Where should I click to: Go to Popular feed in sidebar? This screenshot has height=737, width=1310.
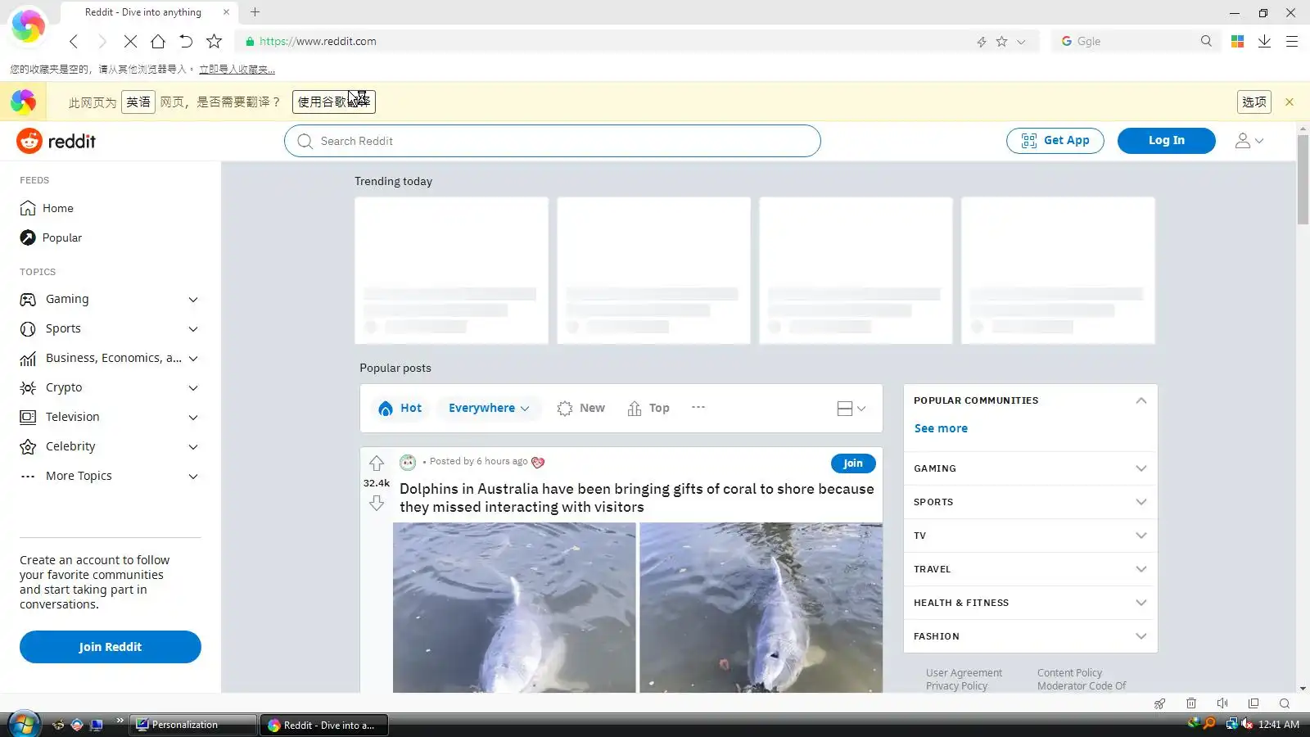click(x=51, y=238)
